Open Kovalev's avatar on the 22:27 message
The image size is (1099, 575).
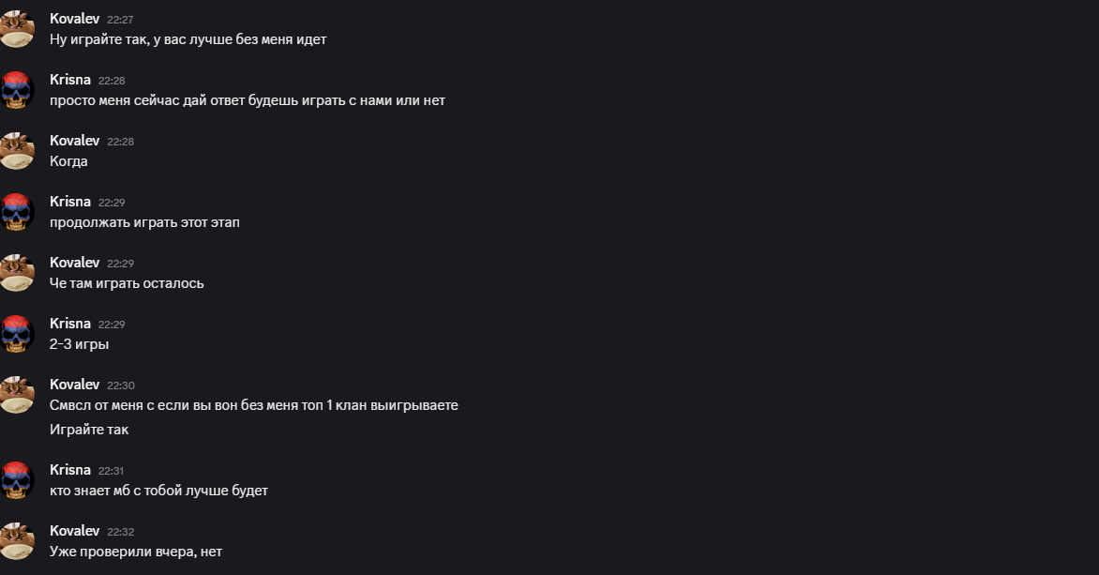pos(16,29)
